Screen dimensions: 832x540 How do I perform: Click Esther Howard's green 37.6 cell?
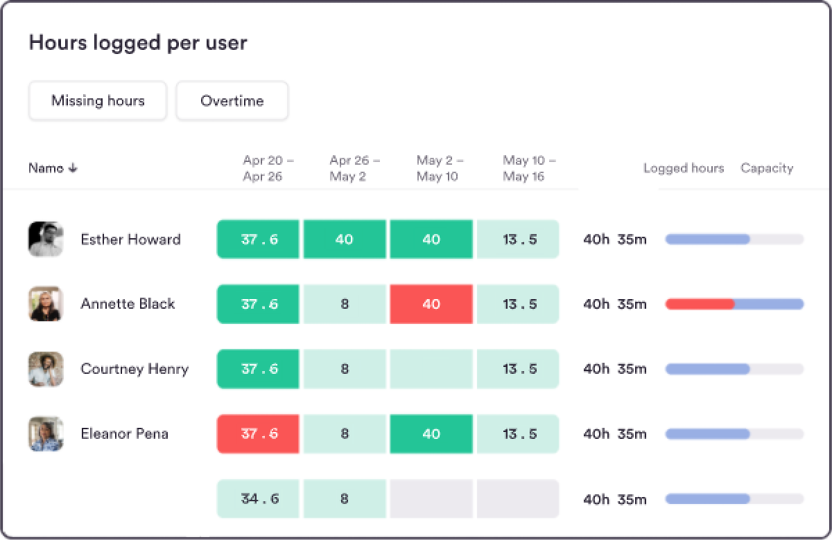tap(257, 239)
